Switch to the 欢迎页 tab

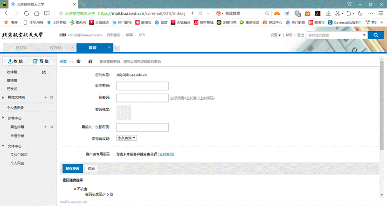click(22, 48)
